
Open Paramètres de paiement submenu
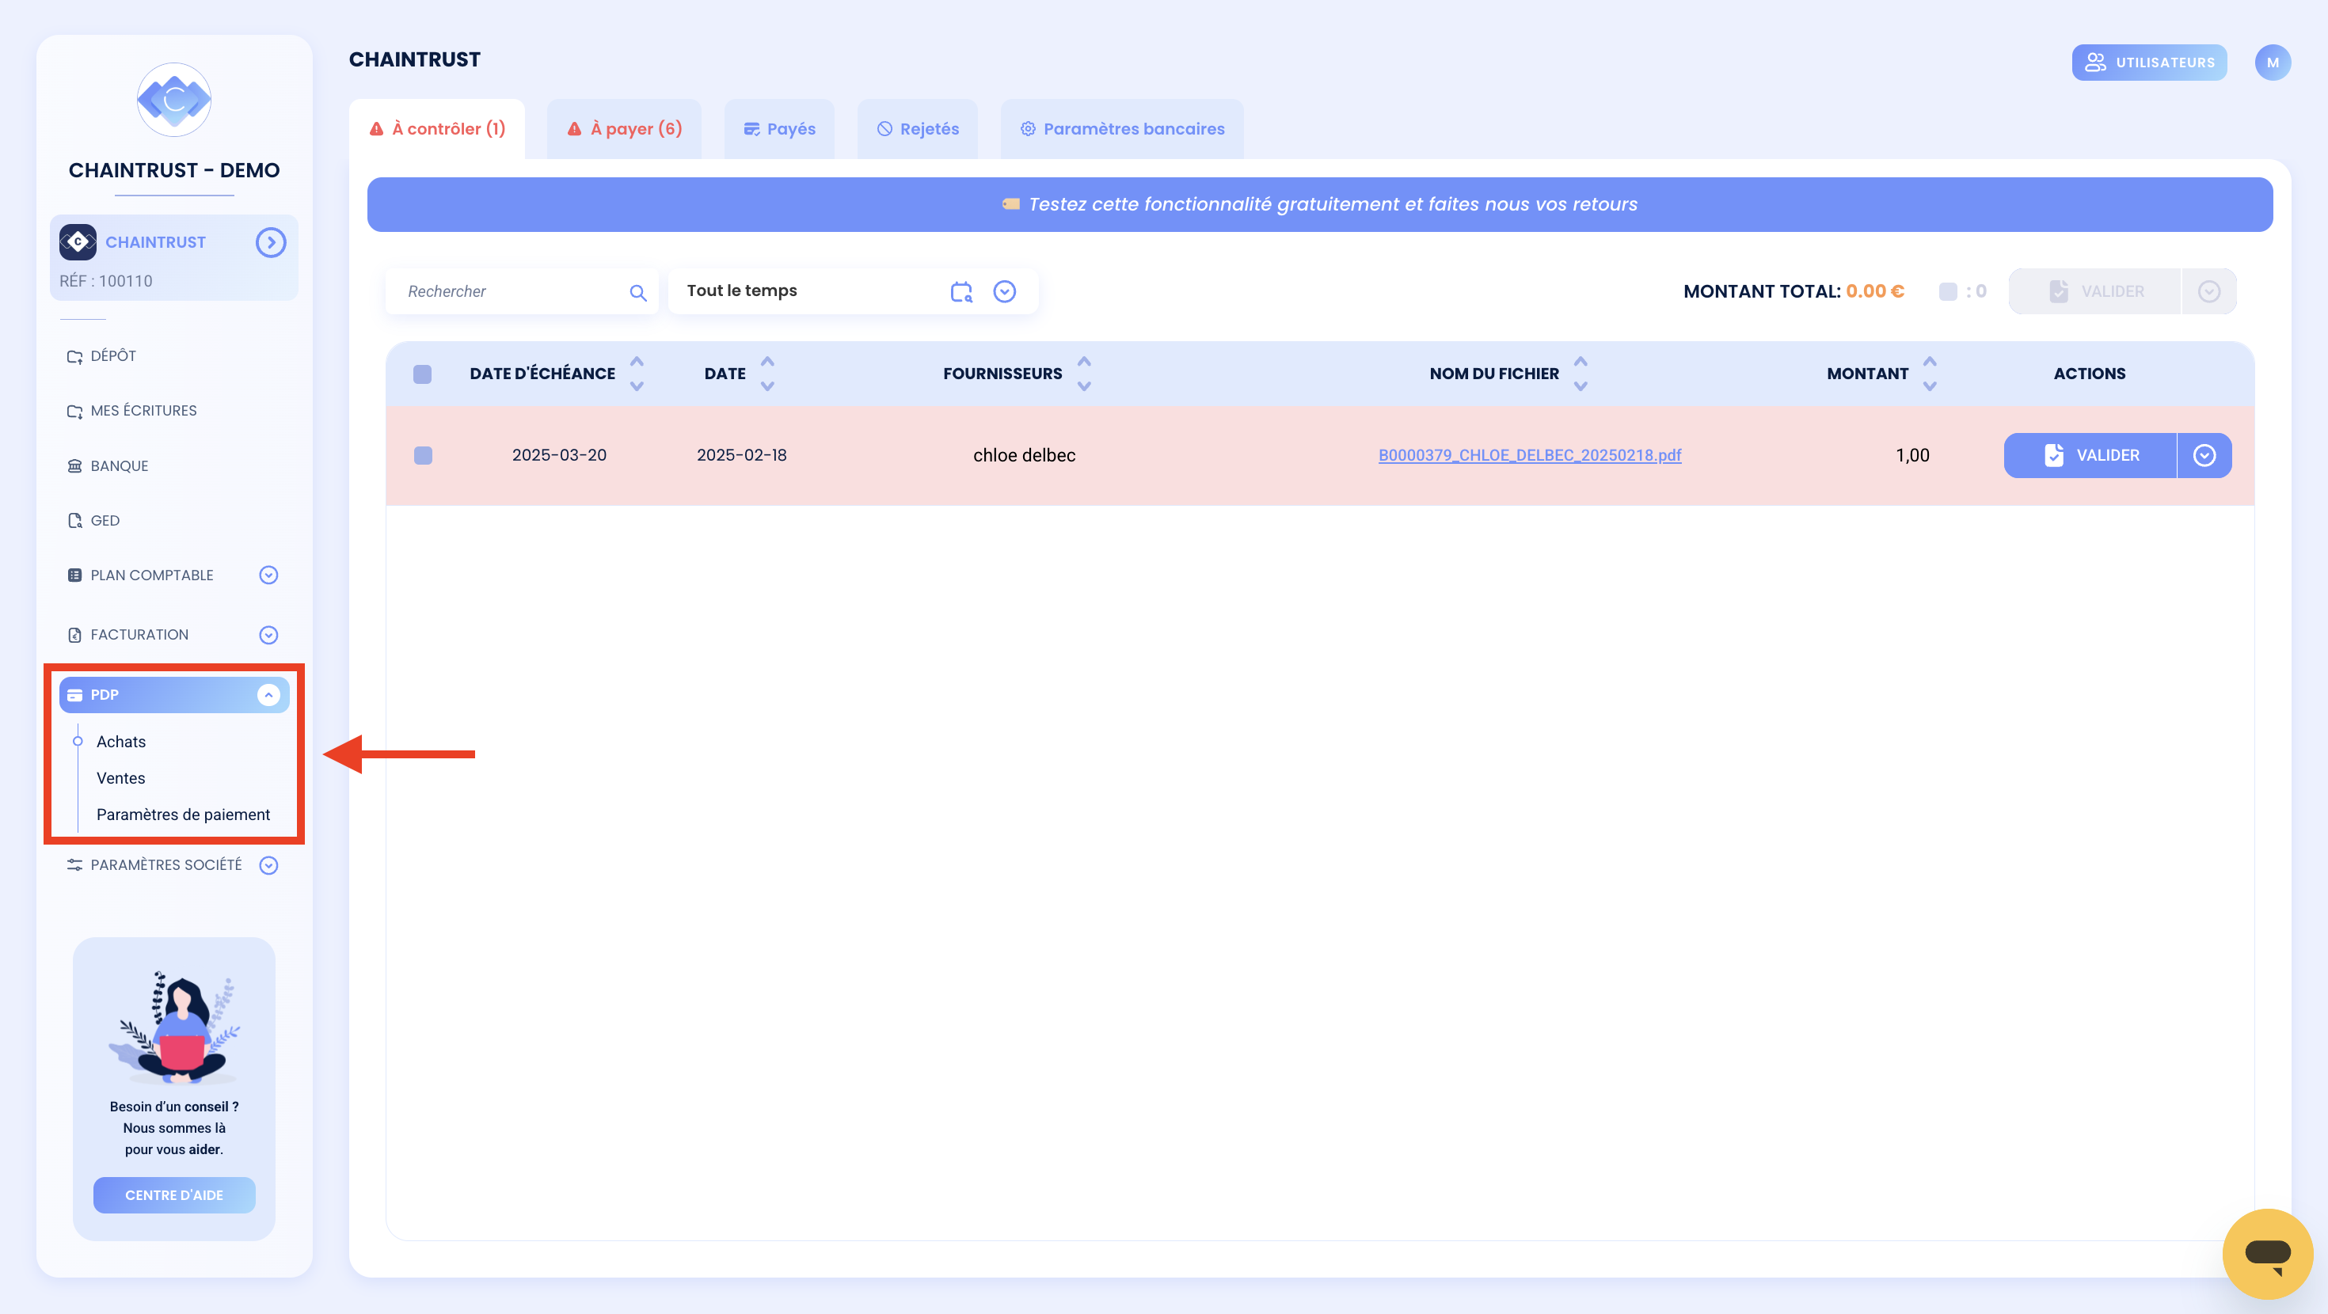pos(184,815)
